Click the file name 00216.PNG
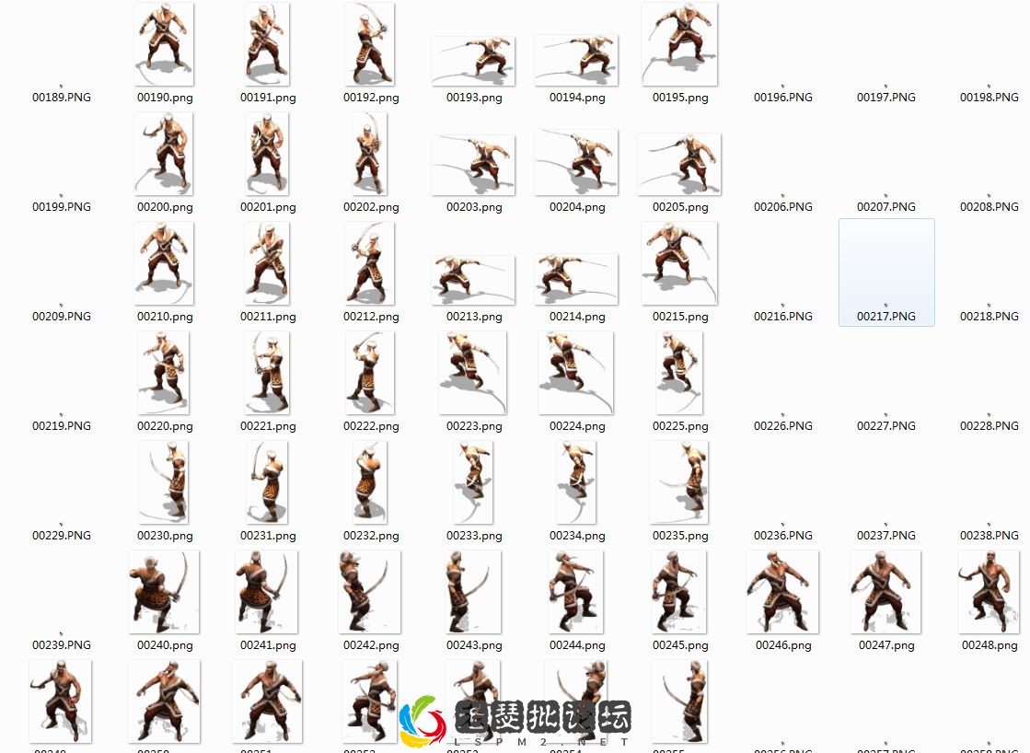This screenshot has width=1030, height=753. (x=783, y=316)
